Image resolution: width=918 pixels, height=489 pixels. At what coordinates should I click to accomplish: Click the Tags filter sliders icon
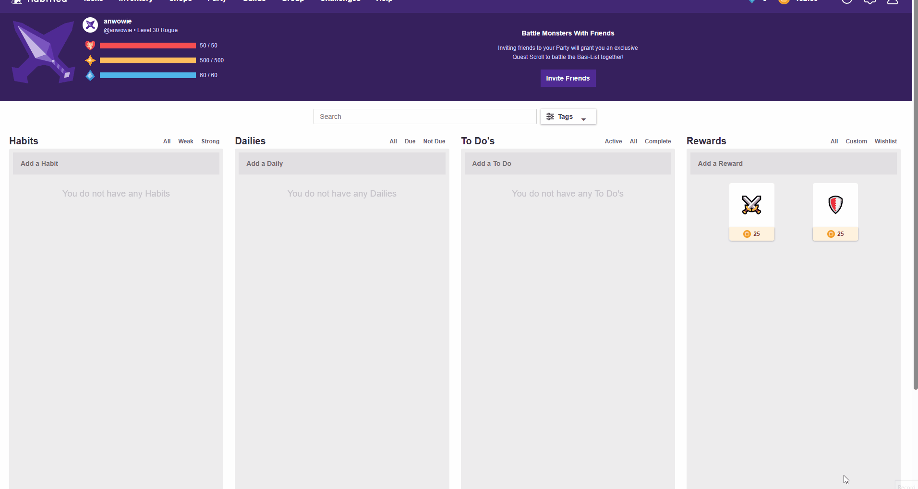point(550,116)
